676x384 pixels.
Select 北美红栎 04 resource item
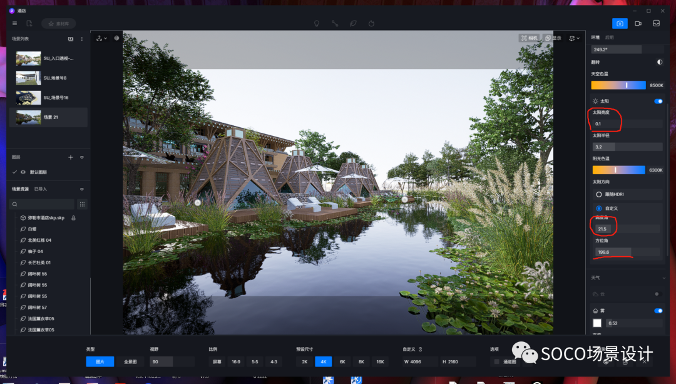(39, 241)
